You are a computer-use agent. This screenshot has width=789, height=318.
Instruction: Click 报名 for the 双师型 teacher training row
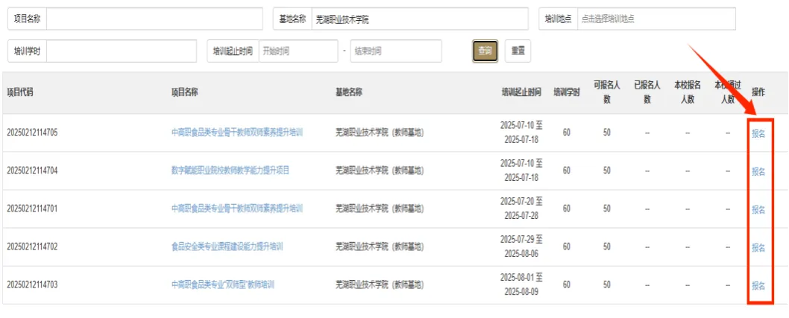(758, 285)
